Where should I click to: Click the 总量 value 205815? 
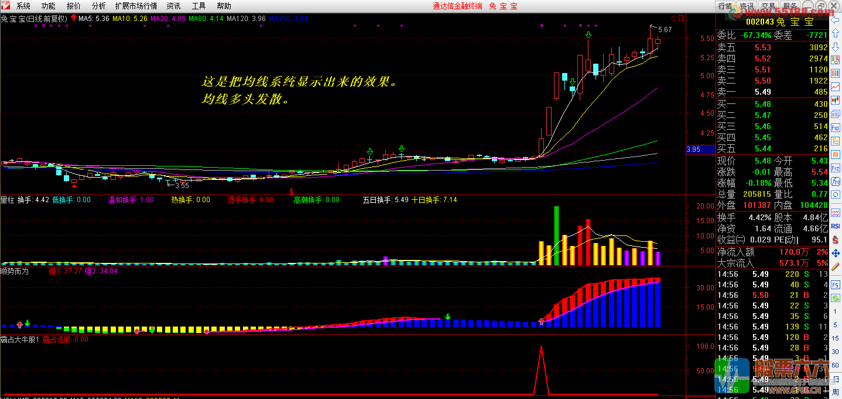756,194
